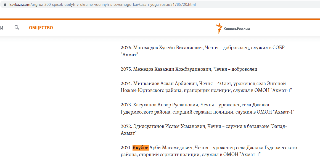Click text 'Арби Магомедович' in entry 2071

click(x=171, y=148)
